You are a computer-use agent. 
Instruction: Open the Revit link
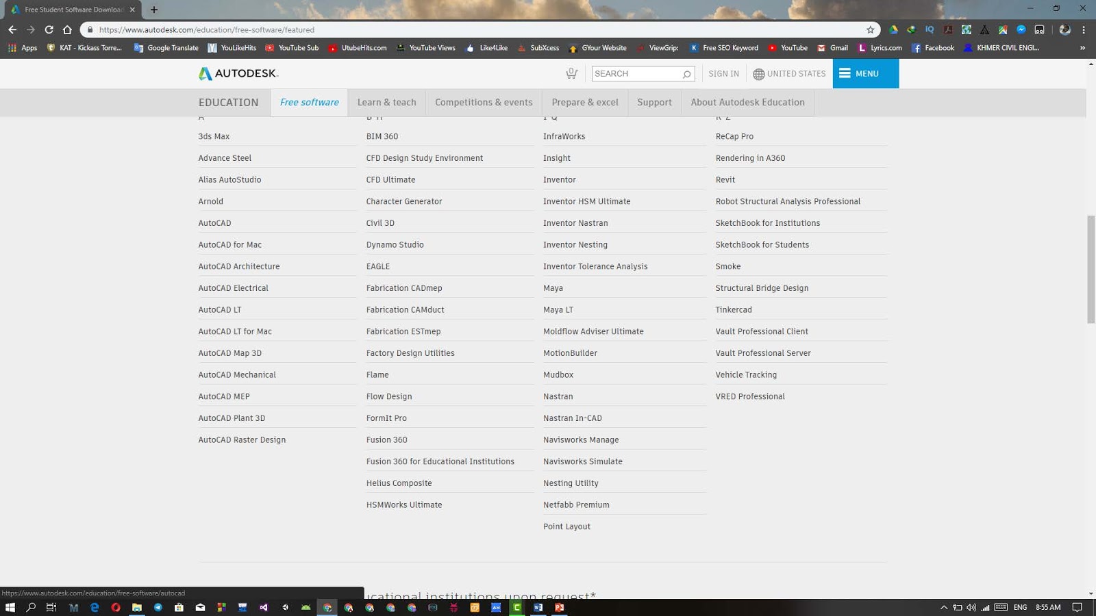(725, 180)
